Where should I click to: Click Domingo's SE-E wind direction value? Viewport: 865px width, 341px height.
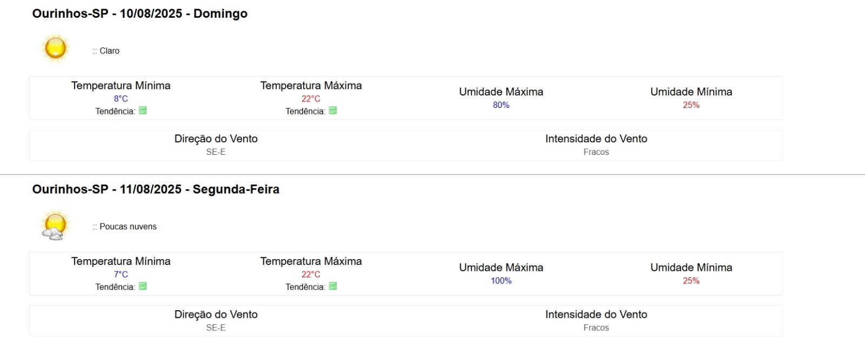(216, 152)
